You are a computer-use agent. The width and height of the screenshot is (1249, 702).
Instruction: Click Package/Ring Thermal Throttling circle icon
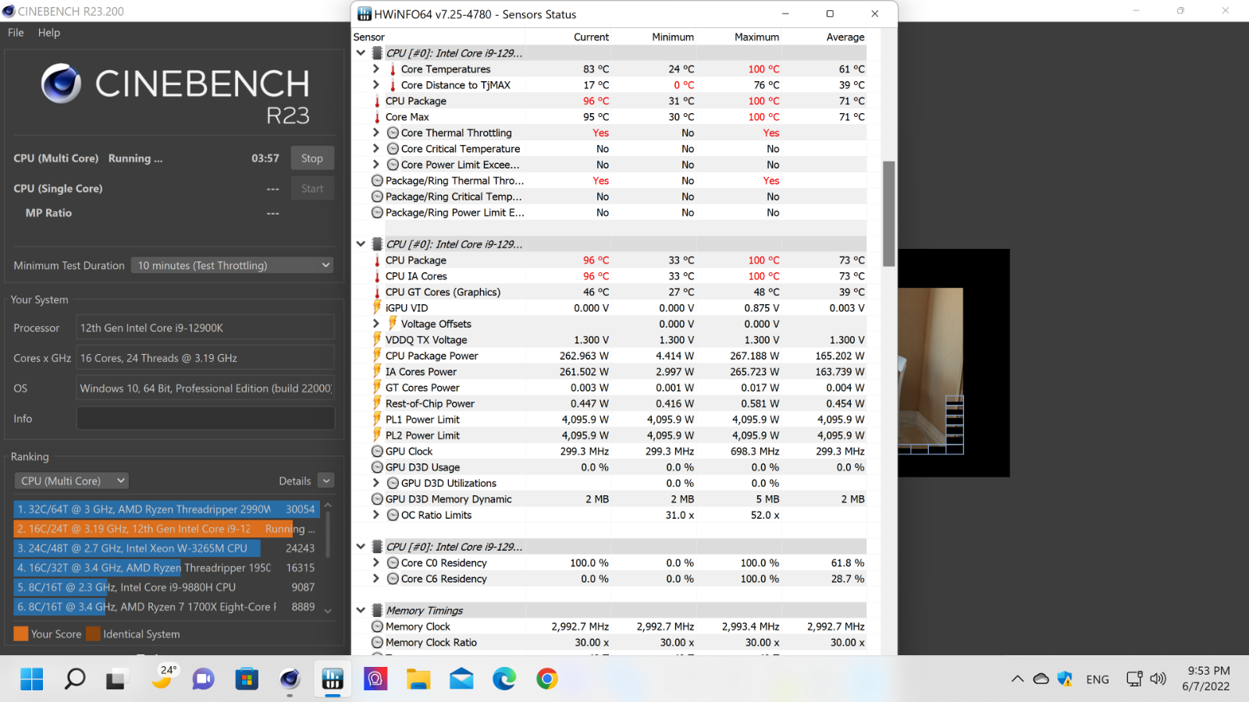[x=377, y=181]
